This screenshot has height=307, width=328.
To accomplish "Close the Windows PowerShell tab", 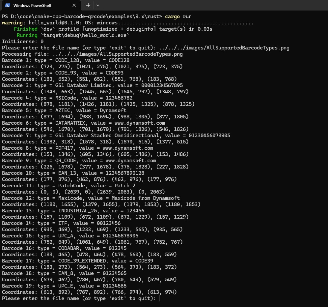I will [74, 6].
